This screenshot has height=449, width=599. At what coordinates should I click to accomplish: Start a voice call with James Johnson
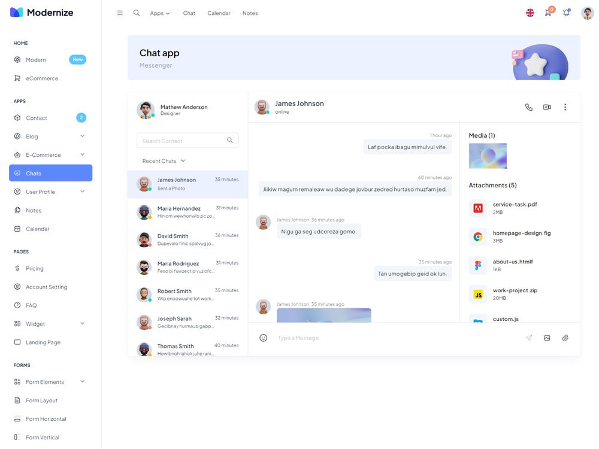coord(528,107)
